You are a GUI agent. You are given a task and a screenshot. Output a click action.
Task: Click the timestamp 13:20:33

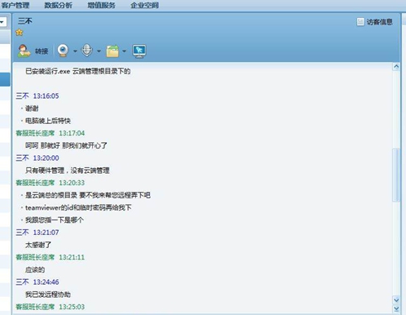(72, 183)
